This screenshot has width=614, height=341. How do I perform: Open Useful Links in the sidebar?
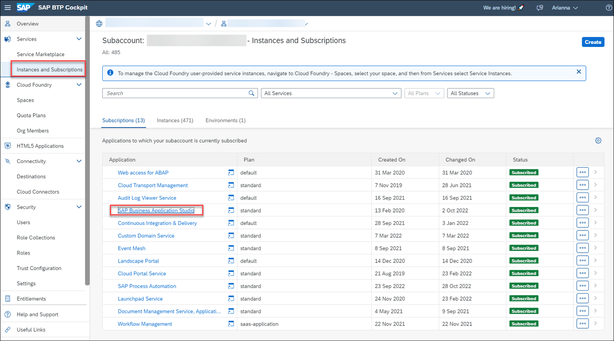(x=31, y=329)
